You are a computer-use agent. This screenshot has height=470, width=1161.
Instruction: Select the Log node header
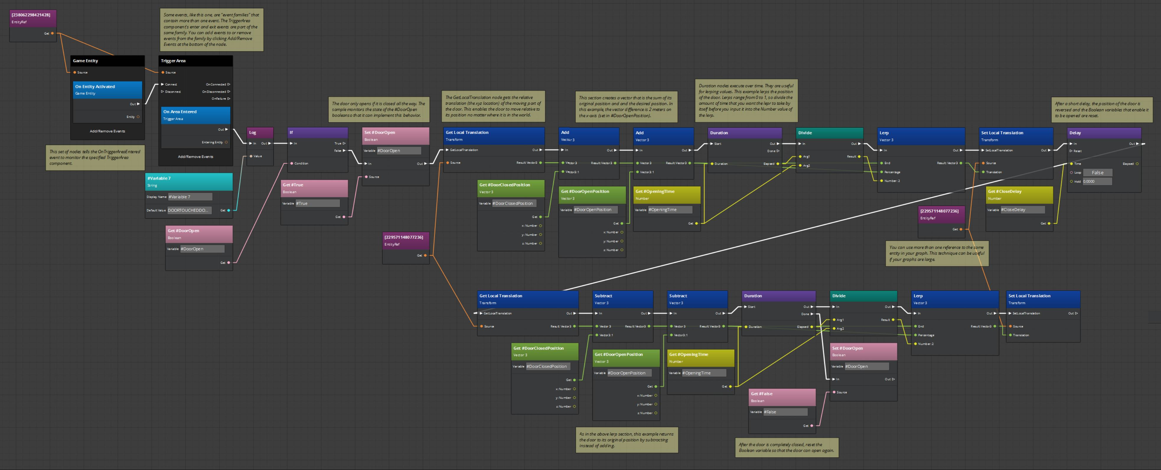click(x=260, y=133)
